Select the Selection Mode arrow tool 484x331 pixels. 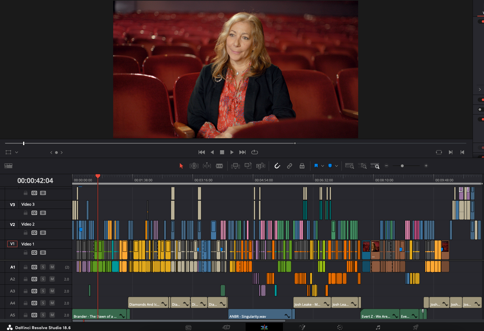(181, 166)
